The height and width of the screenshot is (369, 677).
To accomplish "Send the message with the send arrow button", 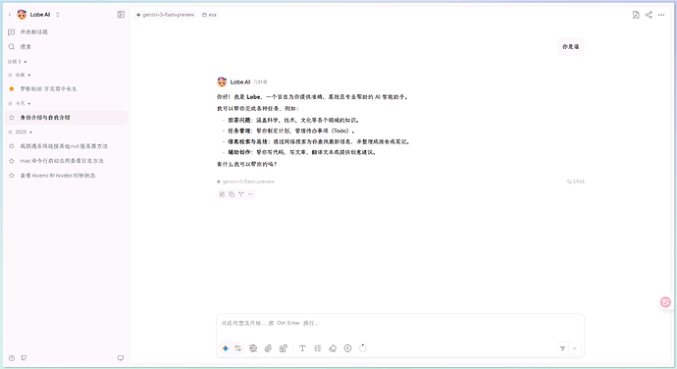I will 562,348.
